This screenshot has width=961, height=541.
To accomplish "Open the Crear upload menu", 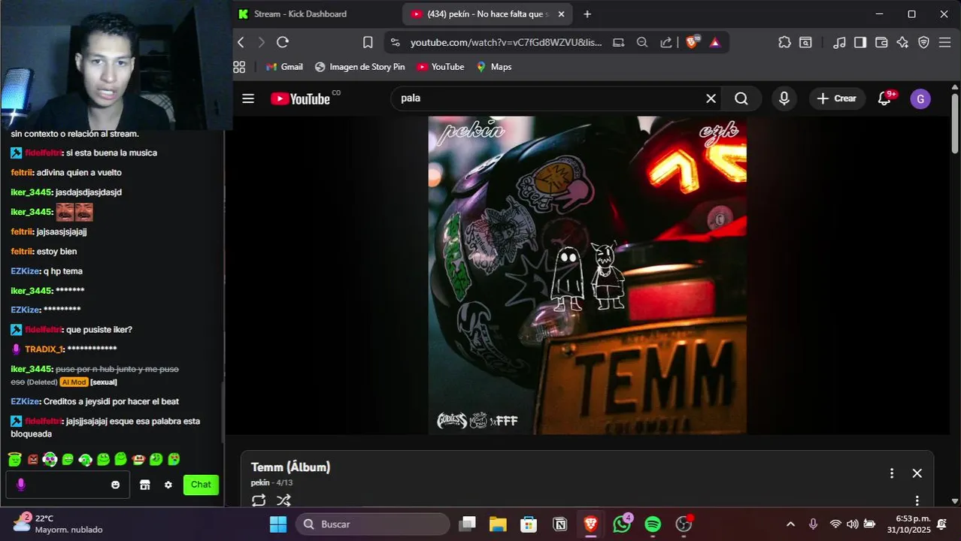I will tap(836, 98).
